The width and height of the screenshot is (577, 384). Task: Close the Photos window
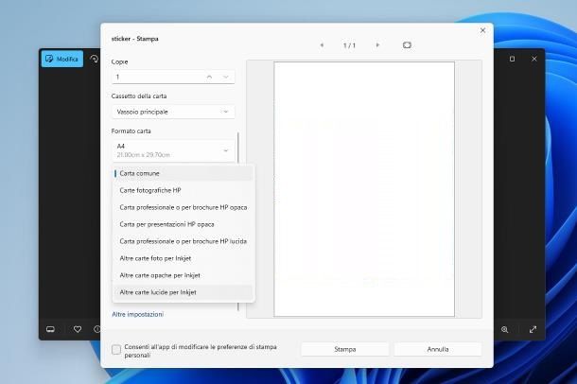point(534,59)
